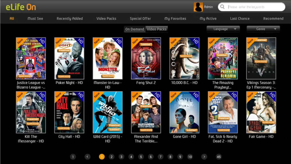The width and height of the screenshot is (291, 164).
Task: Go to previous page arrow
Action: click(88, 157)
